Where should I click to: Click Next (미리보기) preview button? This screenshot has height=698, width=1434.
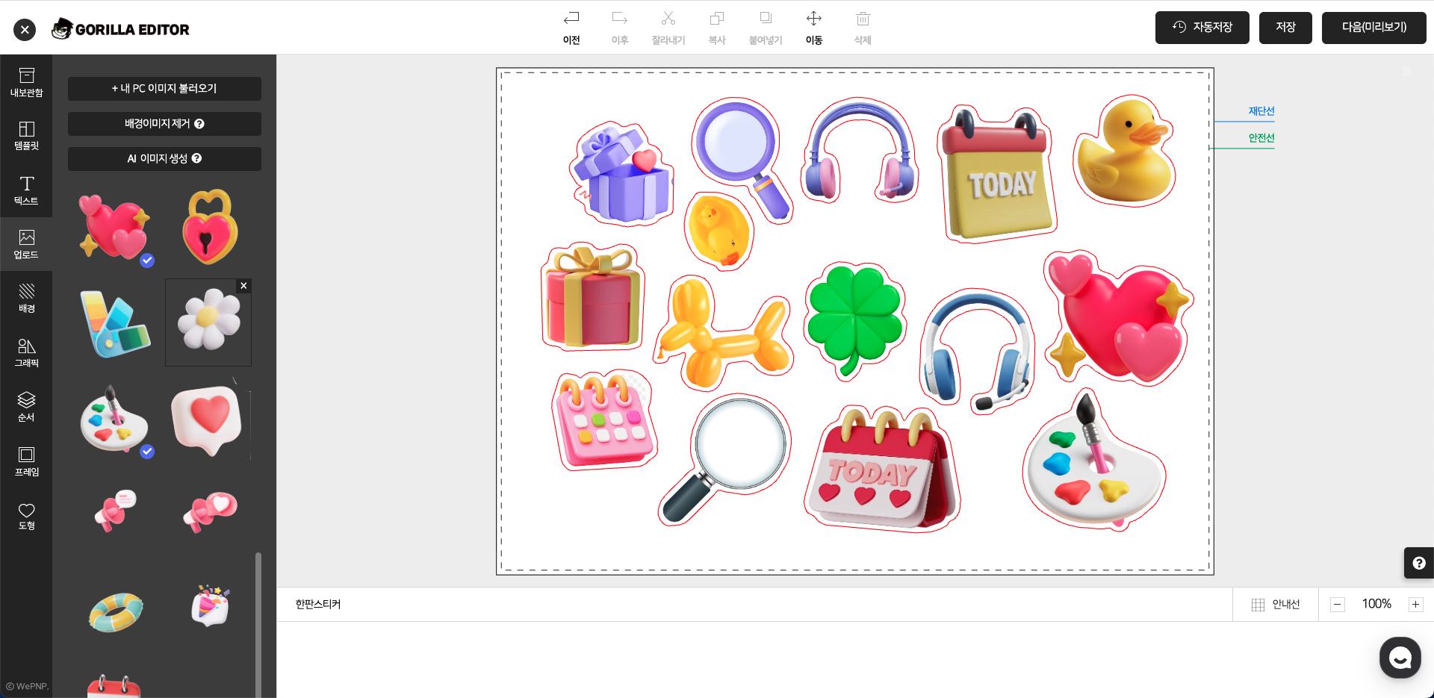click(1374, 28)
